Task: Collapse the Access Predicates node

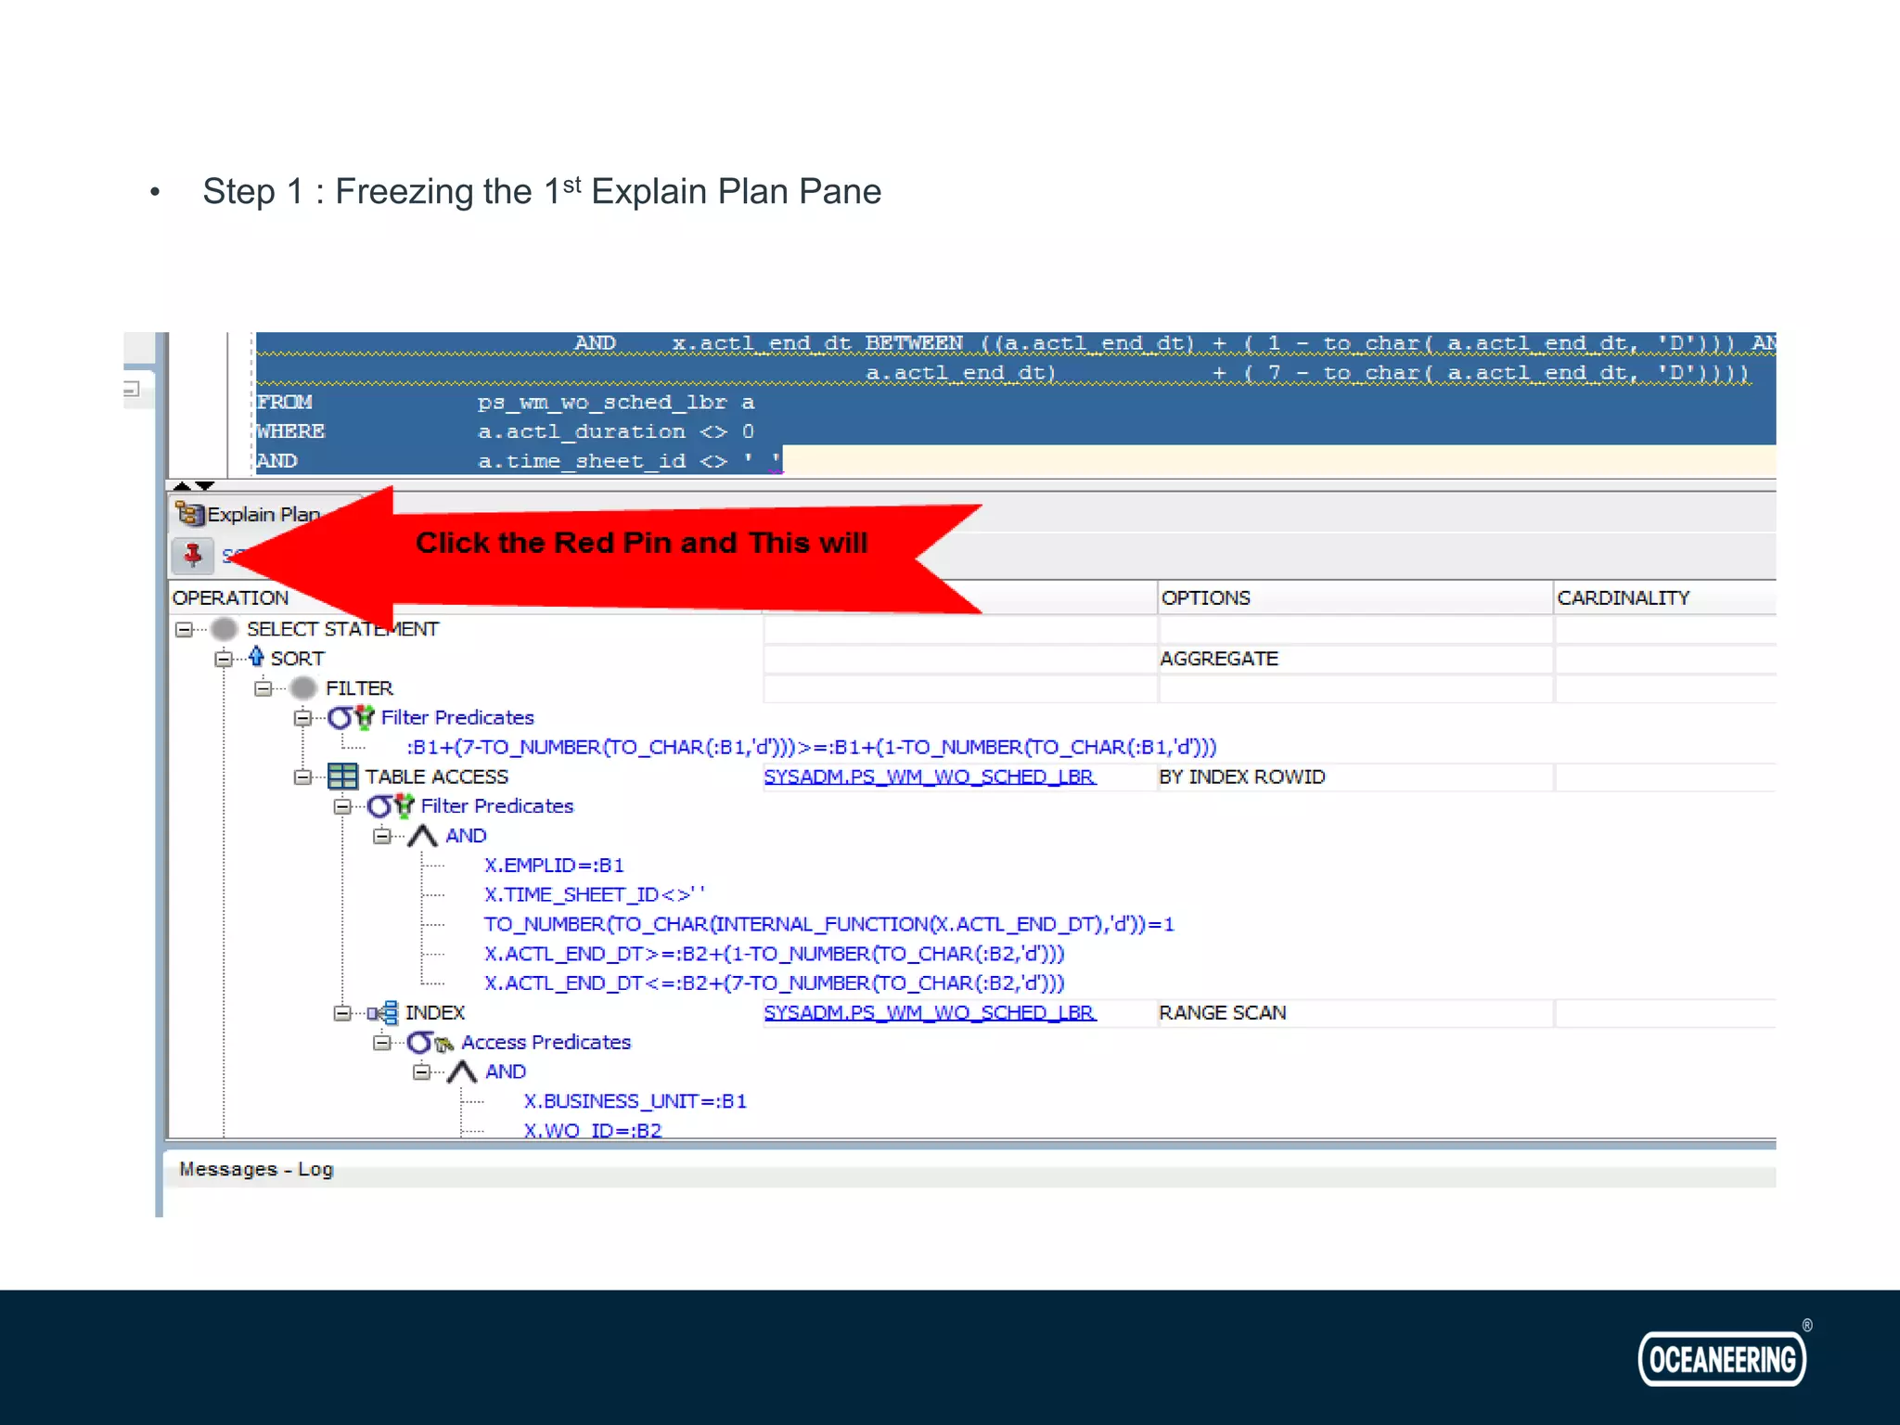Action: click(381, 1043)
